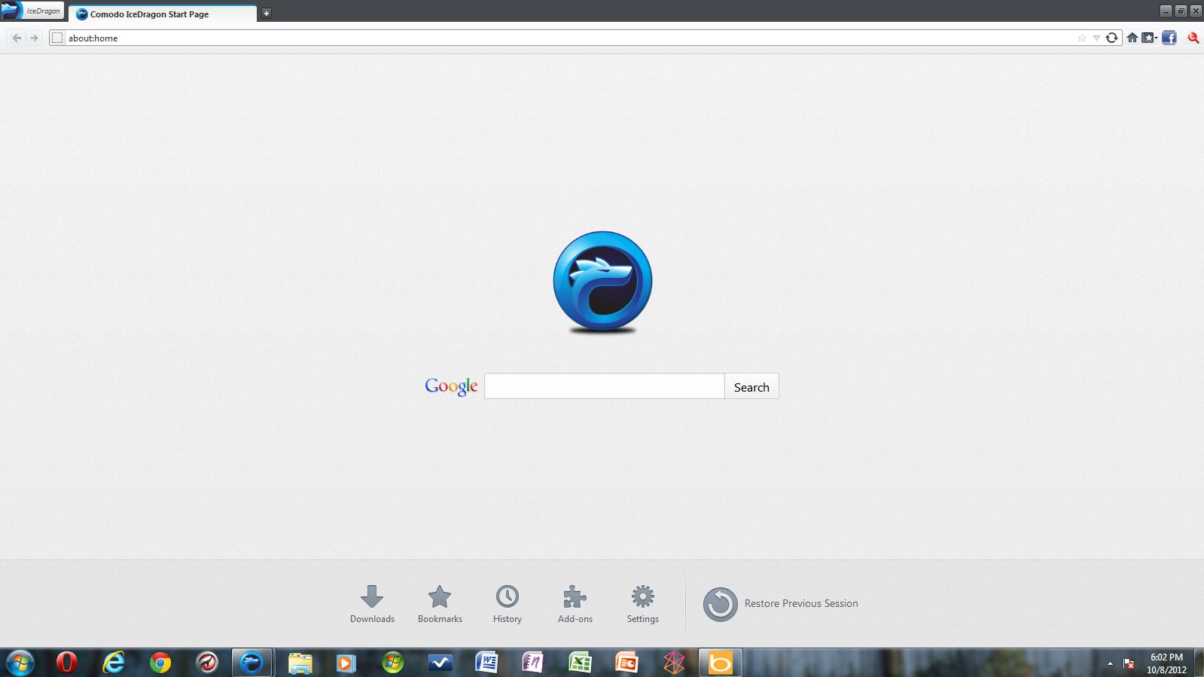Launch Microsoft Word from the taskbar

point(486,663)
